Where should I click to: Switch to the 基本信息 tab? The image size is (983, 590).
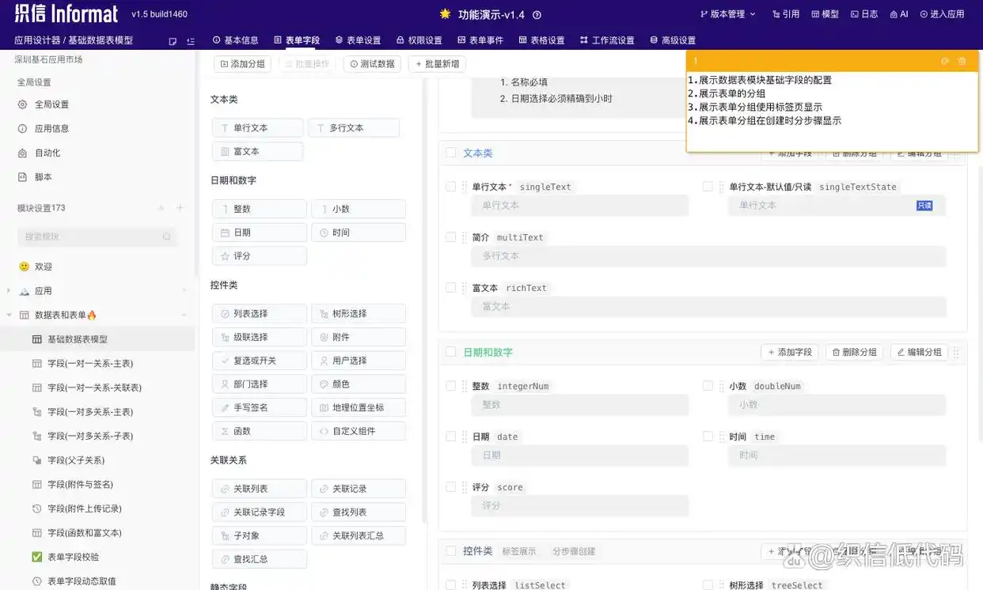tap(237, 40)
